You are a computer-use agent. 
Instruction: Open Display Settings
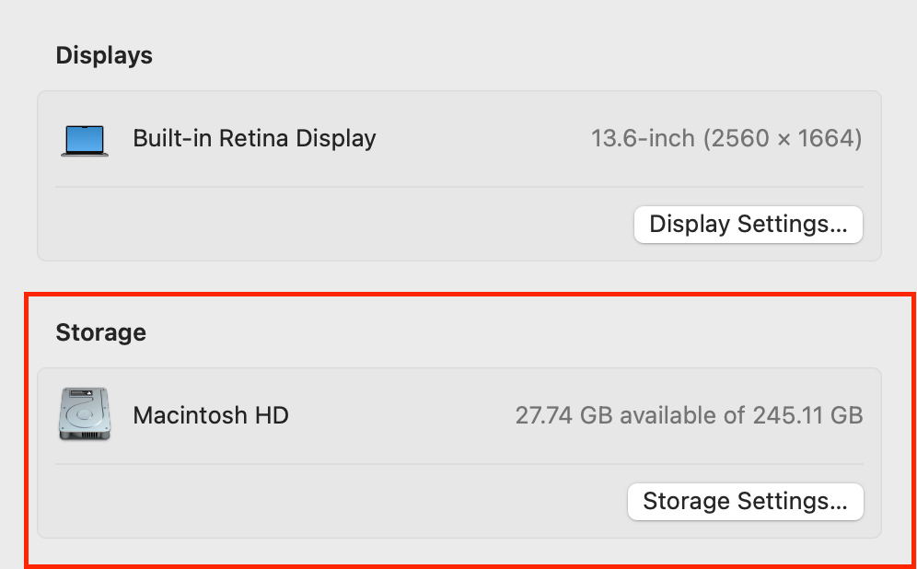[748, 225]
